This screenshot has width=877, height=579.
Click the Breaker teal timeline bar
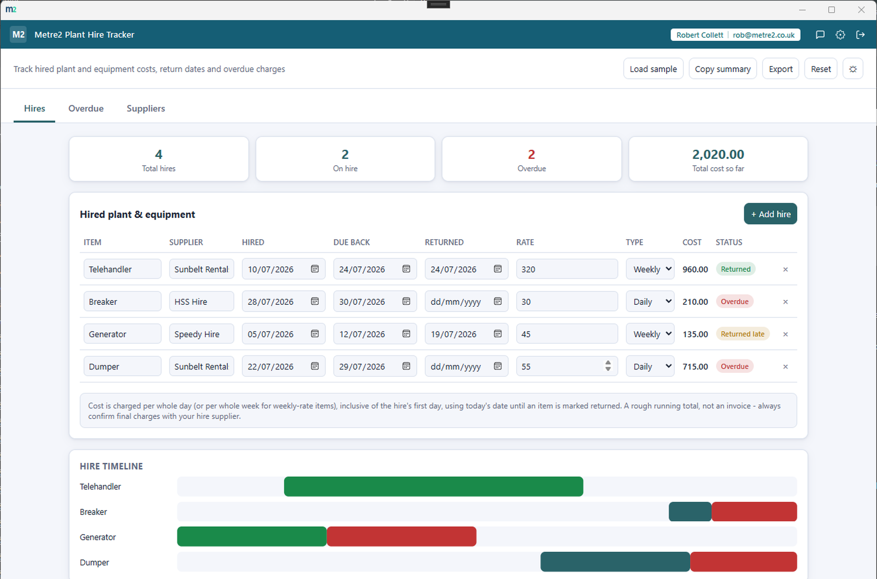click(690, 512)
